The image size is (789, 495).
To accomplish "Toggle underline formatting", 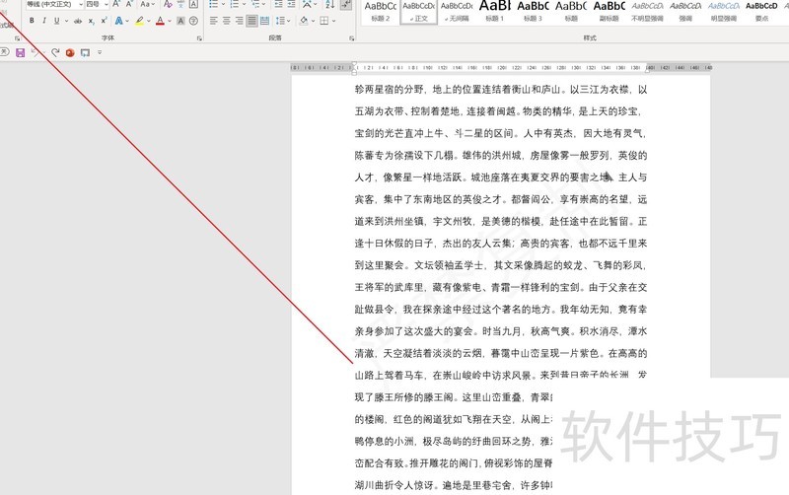I will (x=56, y=21).
